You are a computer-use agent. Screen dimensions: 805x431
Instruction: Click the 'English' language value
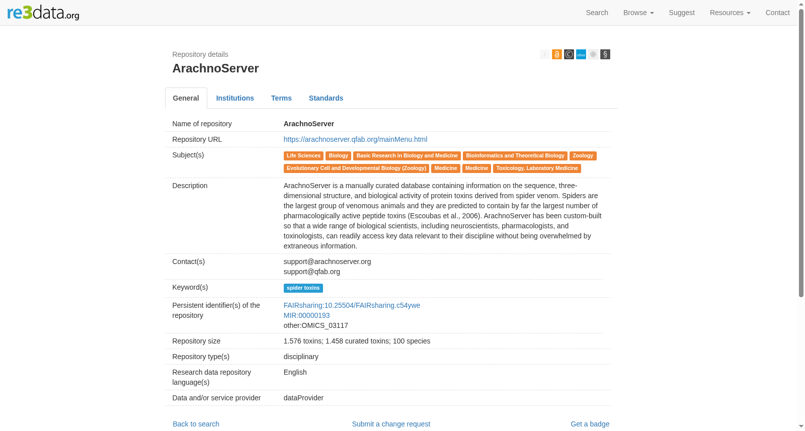[x=295, y=372]
